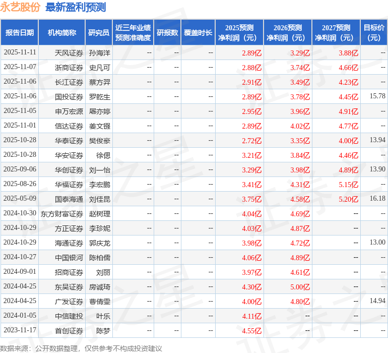Click the 2023-11-17 report date cell

coord(20,330)
